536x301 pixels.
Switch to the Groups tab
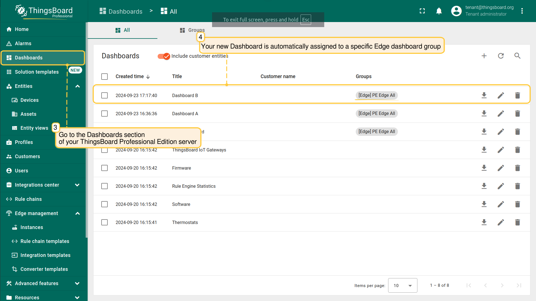click(x=192, y=30)
